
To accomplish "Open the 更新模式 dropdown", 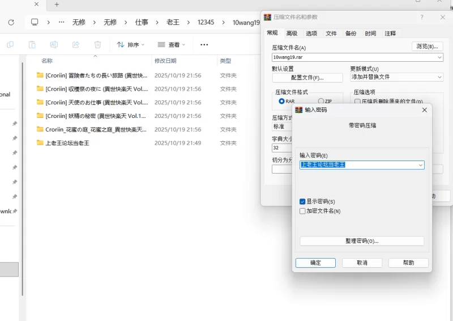I will point(397,77).
